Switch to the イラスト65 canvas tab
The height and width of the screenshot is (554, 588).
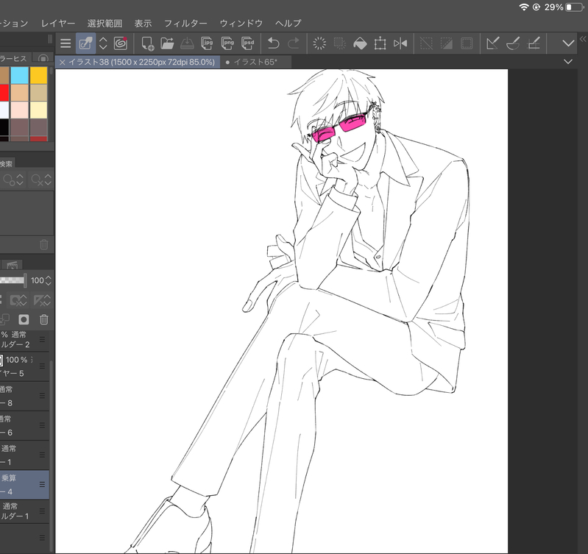point(254,63)
